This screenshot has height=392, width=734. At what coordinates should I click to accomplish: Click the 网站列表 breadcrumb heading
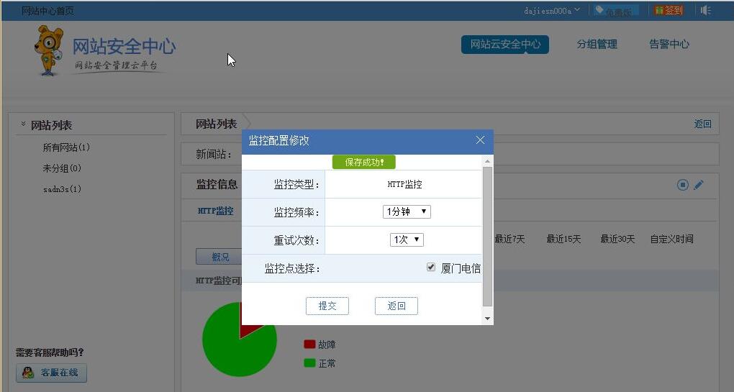pos(217,124)
